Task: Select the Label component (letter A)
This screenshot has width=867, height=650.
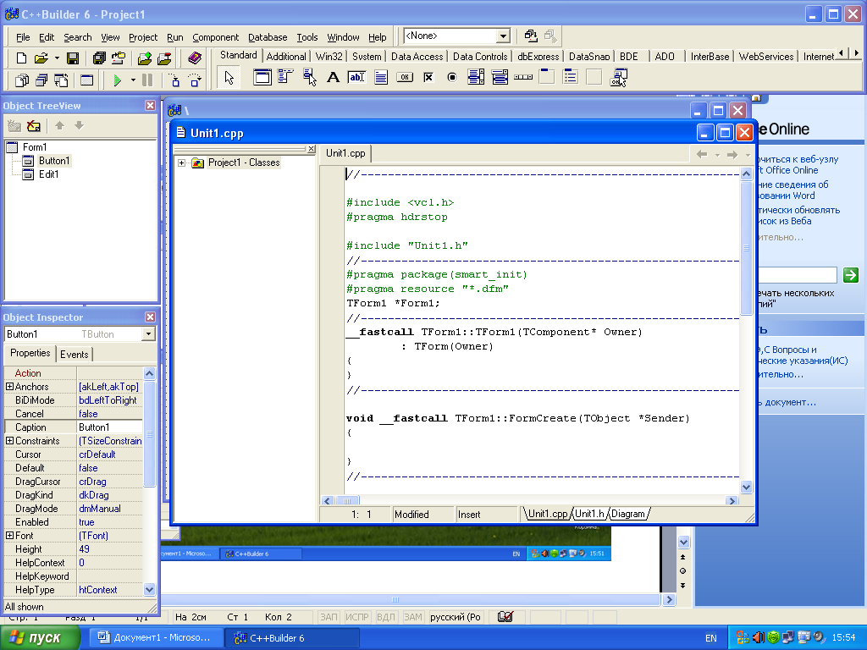Action: 333,77
